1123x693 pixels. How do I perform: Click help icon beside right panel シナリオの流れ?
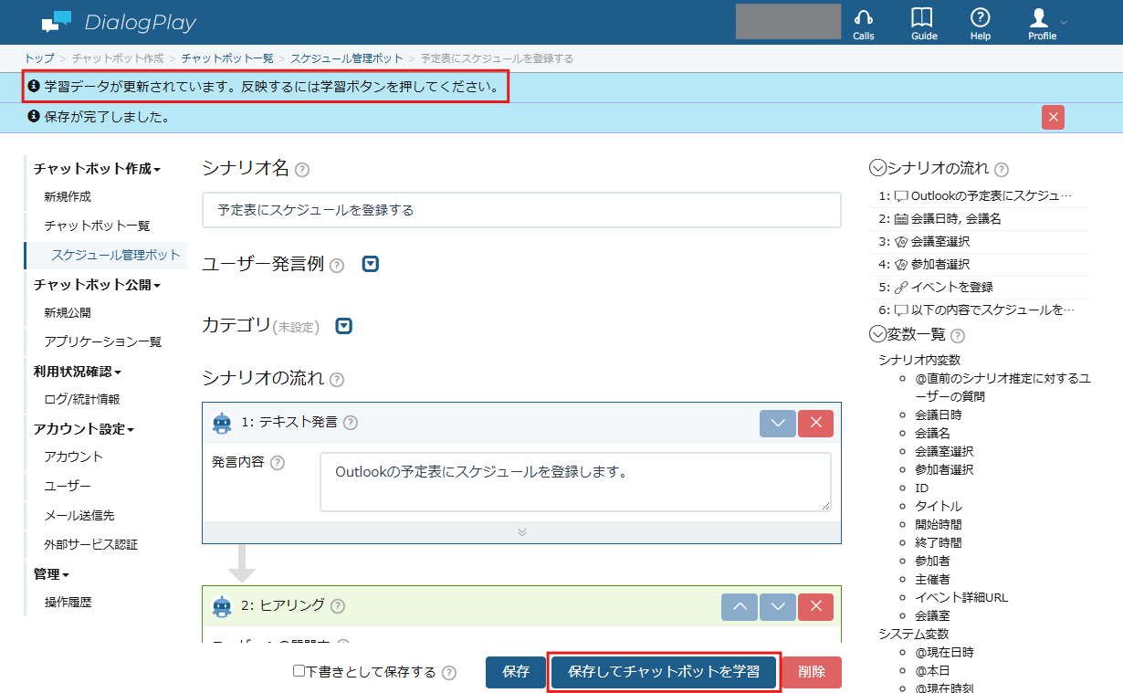[x=1002, y=170]
